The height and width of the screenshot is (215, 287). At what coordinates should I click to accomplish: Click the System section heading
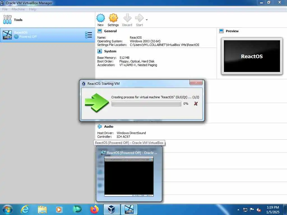(x=110, y=52)
